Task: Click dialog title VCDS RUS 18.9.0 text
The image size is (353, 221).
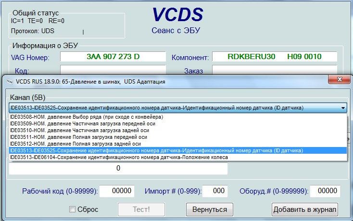Action: [90, 82]
